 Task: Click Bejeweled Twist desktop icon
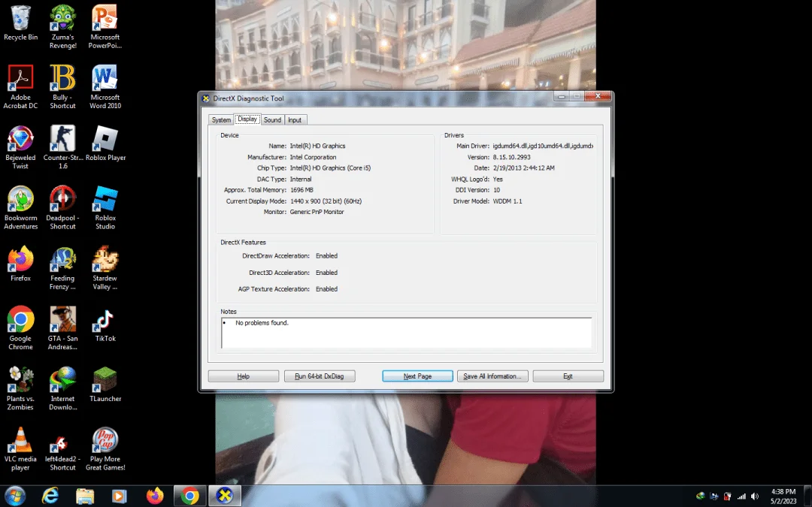point(21,147)
